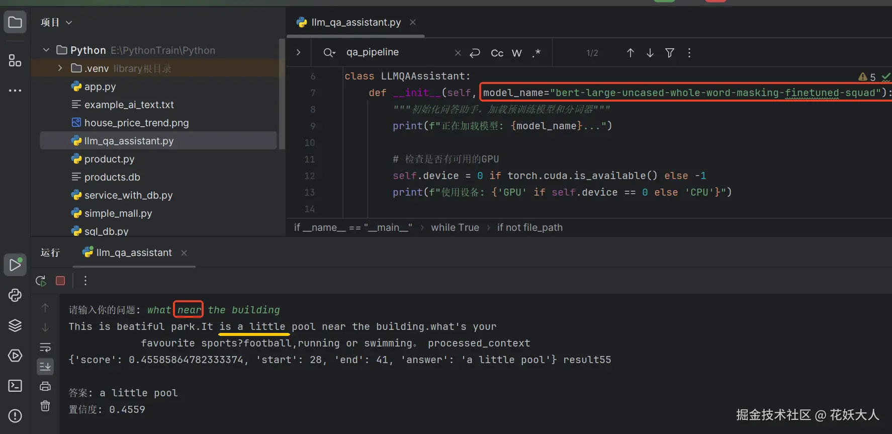
Task: Jump down the stack trace arrow in console
Action: pyautogui.click(x=45, y=327)
